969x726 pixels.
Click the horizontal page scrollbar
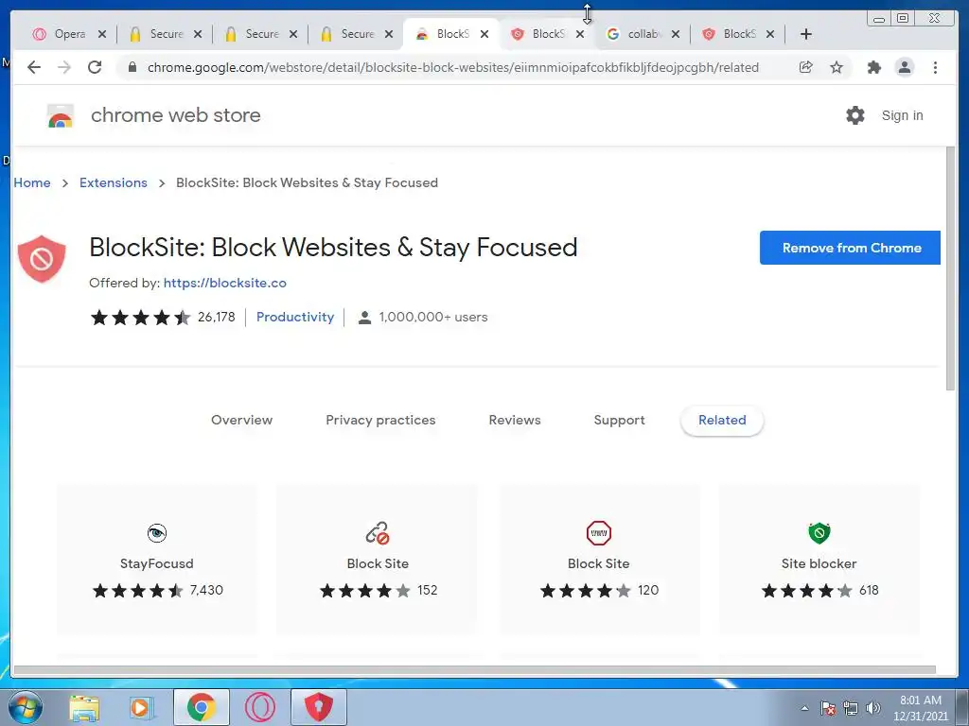(475, 670)
